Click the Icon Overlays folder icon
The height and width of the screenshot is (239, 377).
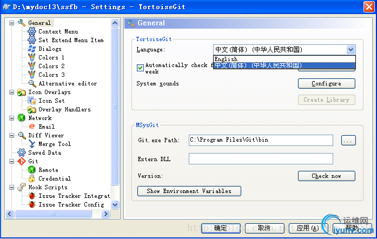pyautogui.click(x=22, y=92)
